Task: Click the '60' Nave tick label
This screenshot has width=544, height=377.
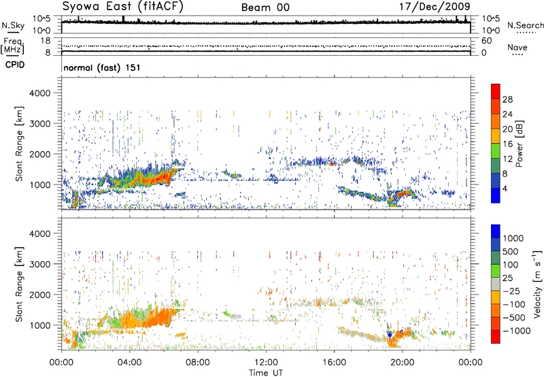Action: (x=486, y=41)
